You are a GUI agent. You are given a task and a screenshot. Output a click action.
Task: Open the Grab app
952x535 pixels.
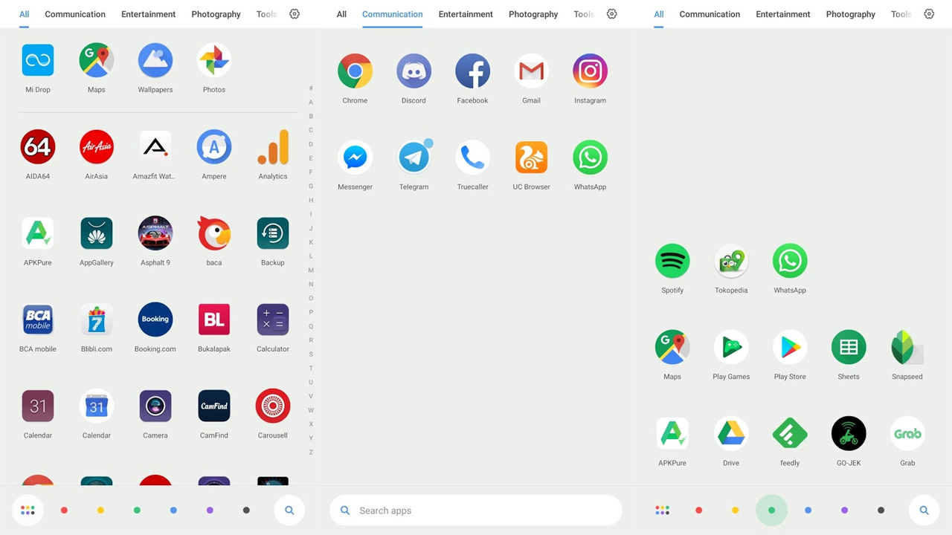tap(907, 433)
